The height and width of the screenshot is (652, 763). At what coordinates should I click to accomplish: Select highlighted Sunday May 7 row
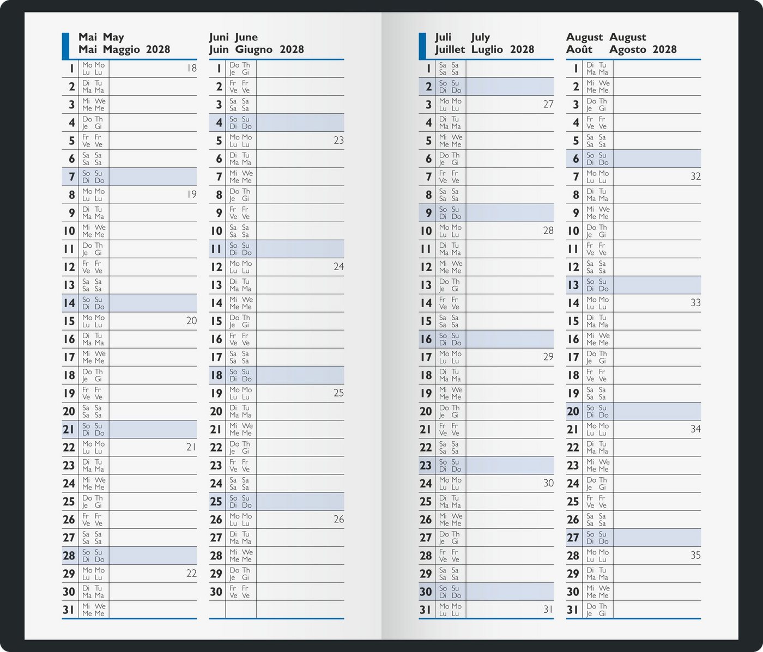(129, 176)
